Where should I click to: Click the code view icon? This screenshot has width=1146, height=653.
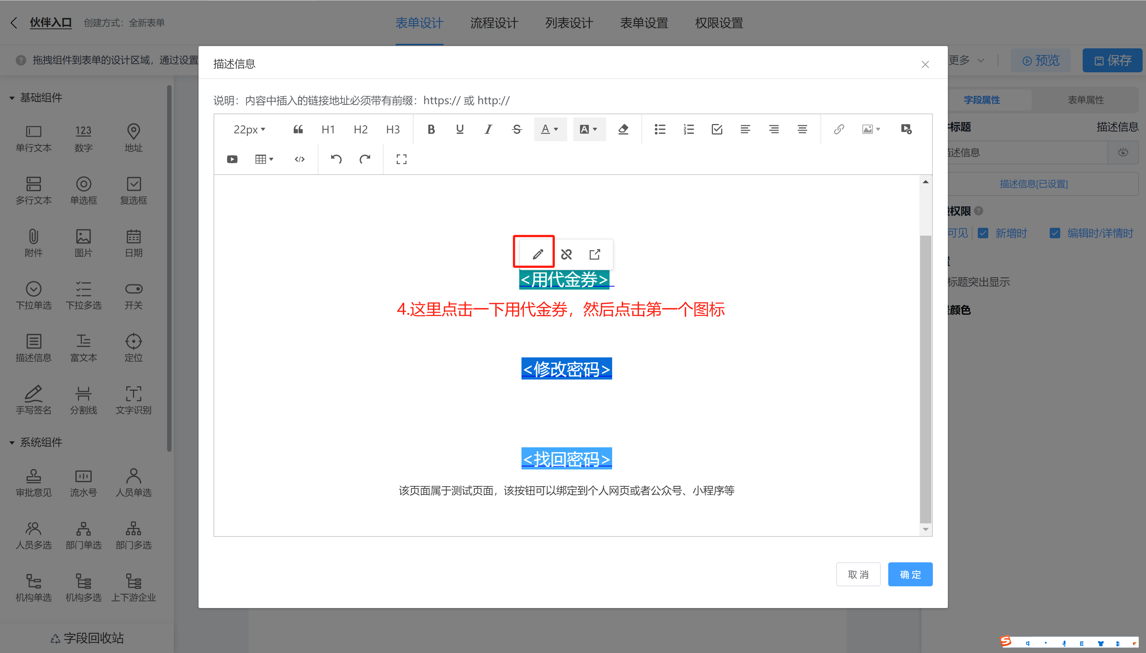click(x=299, y=159)
